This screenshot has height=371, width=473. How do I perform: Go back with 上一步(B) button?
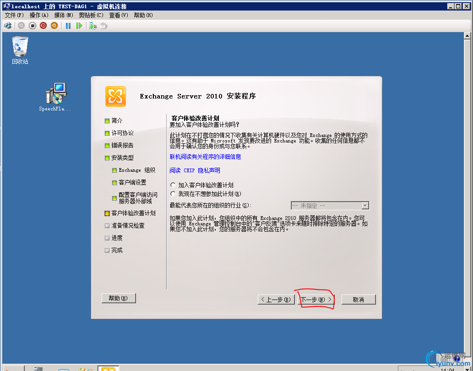tap(276, 300)
